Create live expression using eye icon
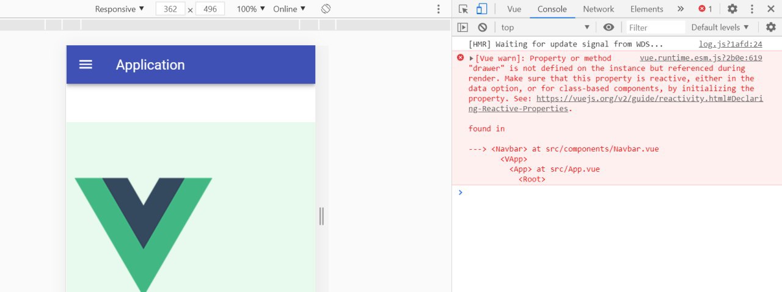The width and height of the screenshot is (782, 292). (x=608, y=27)
